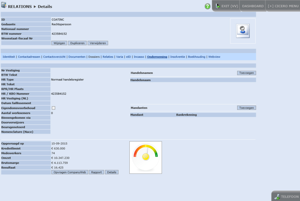Viewport: 300px width, 201px height.
Task: Toggle the Eigendomsvoorbehoud checkbox
Action: coord(53,108)
